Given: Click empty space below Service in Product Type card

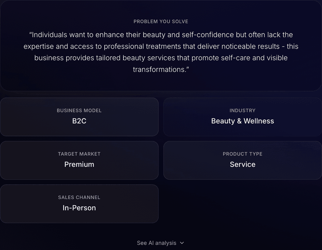Looking at the screenshot, I should pyautogui.click(x=242, y=174).
